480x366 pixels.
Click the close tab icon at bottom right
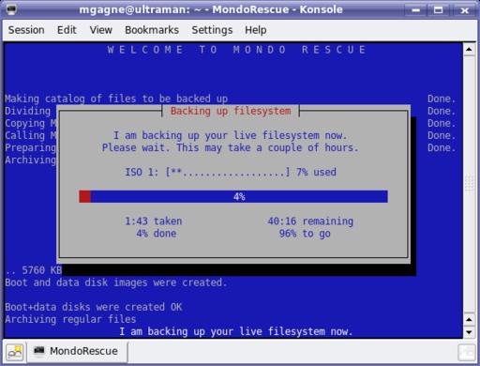click(x=466, y=352)
